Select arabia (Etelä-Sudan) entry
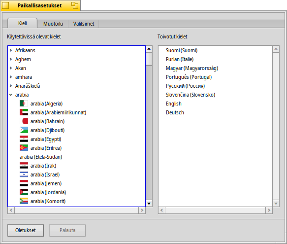The height and width of the screenshot is (244, 287). (x=41, y=157)
